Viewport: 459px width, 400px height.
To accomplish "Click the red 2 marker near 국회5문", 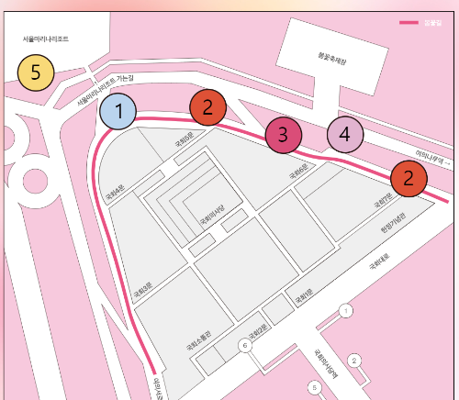I will 207,107.
